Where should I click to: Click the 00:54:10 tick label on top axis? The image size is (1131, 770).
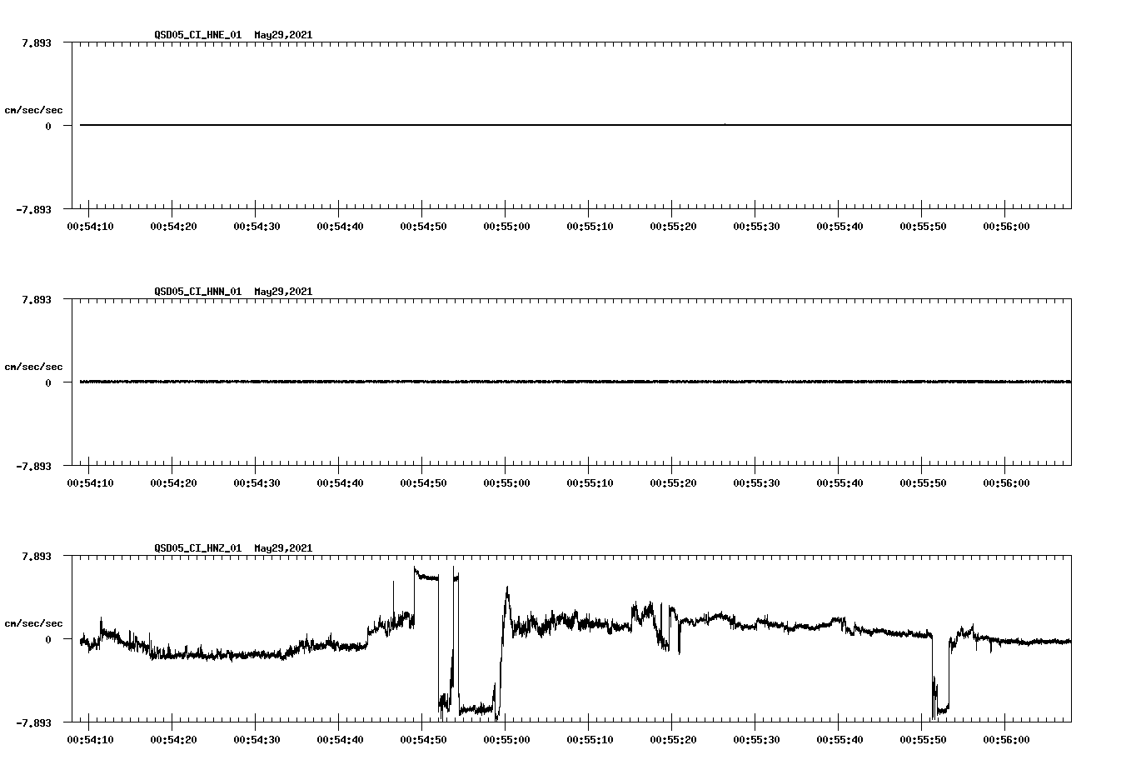[x=92, y=225]
